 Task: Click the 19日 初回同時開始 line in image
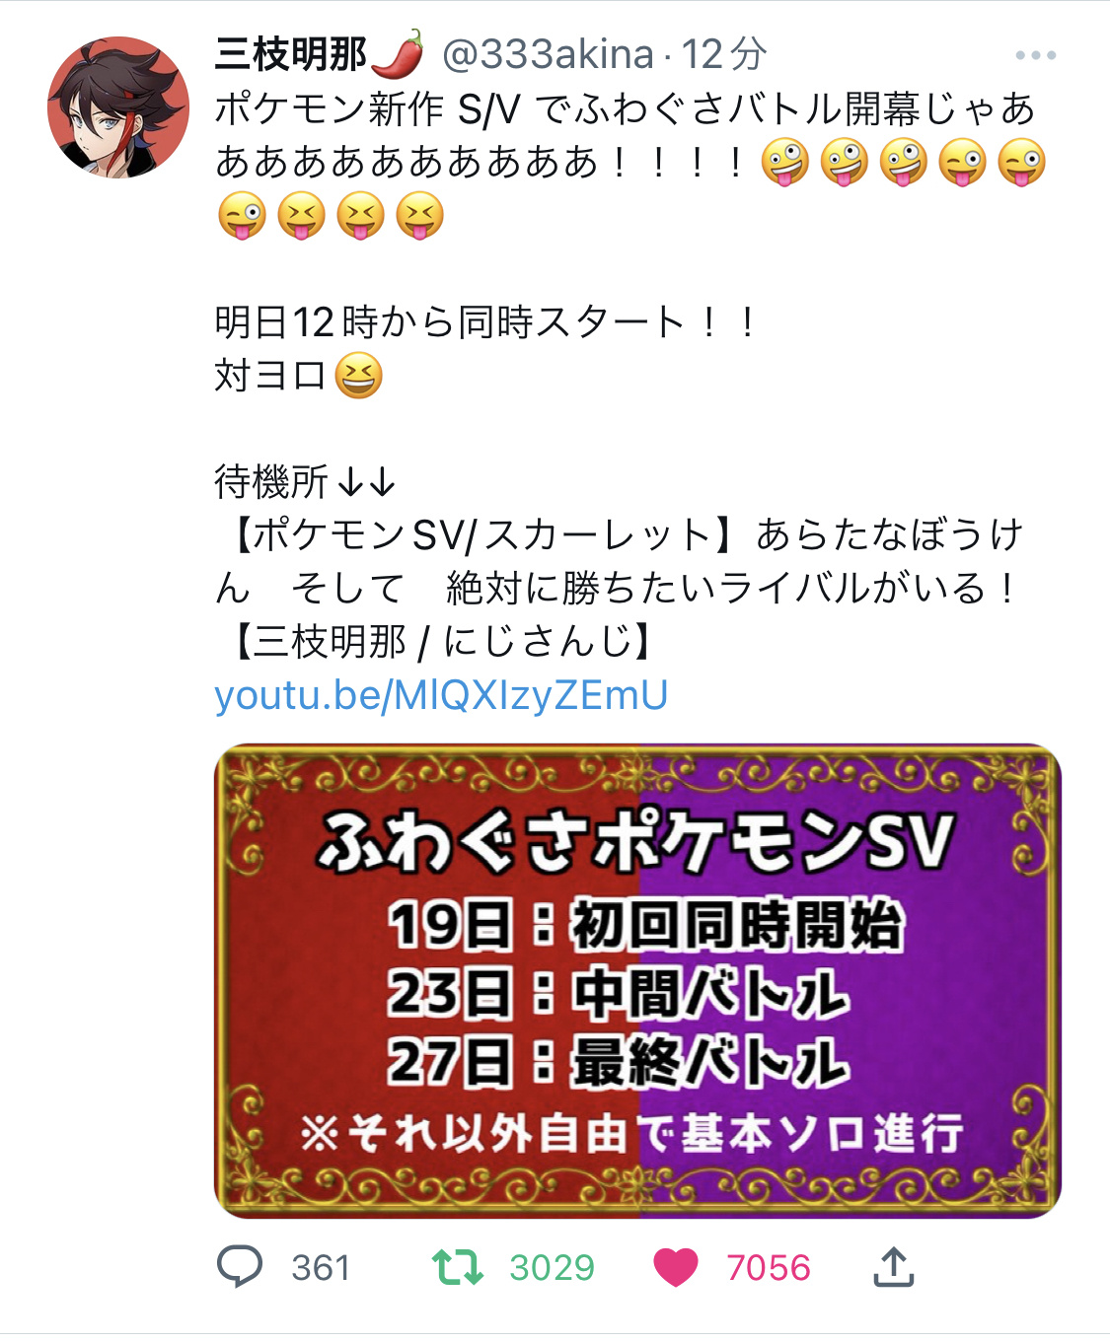(645, 925)
